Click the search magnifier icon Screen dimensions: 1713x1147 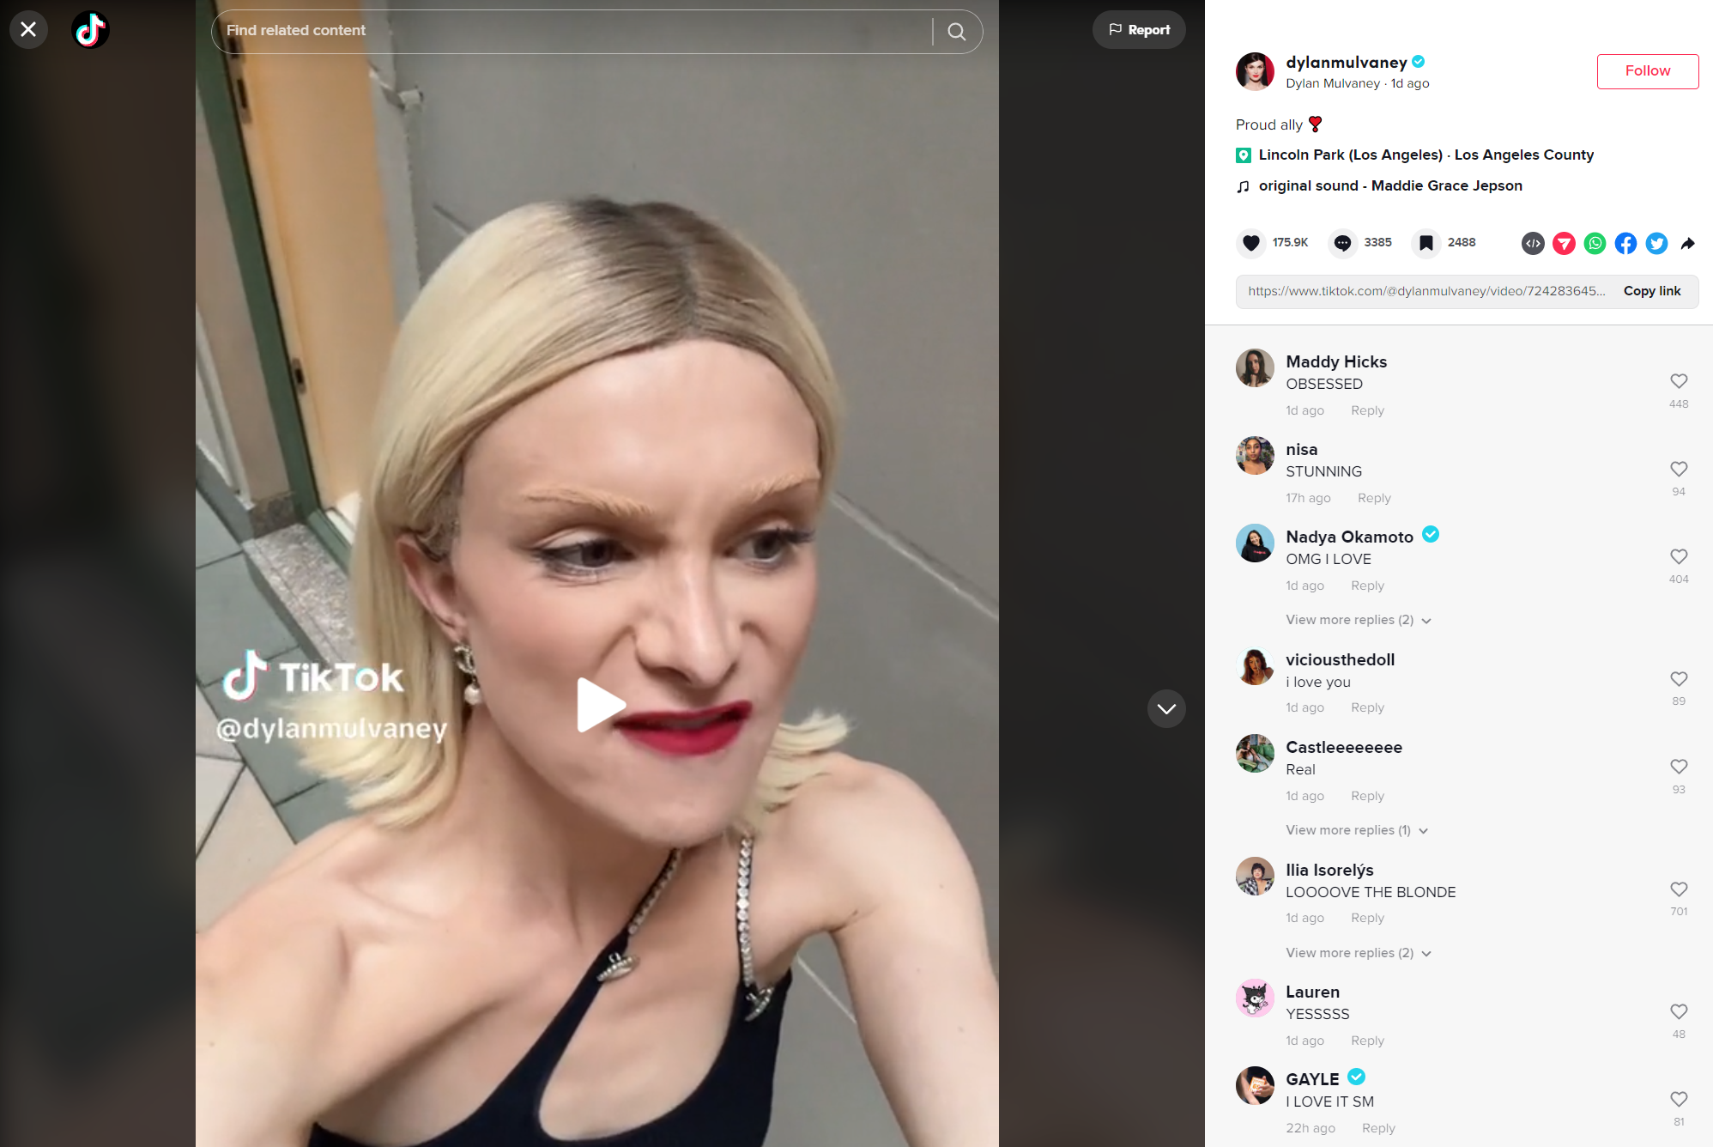click(957, 32)
